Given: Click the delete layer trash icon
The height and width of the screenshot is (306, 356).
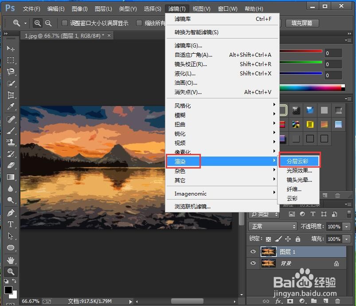Looking at the screenshot, I should pyautogui.click(x=338, y=302).
